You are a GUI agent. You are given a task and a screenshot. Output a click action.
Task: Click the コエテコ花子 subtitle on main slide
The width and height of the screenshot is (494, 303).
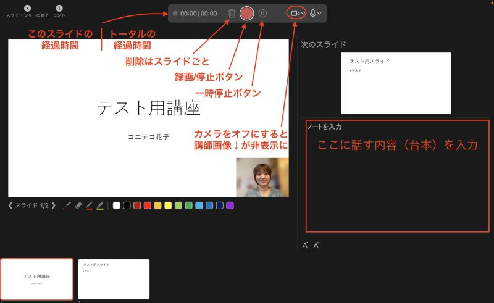click(x=148, y=137)
